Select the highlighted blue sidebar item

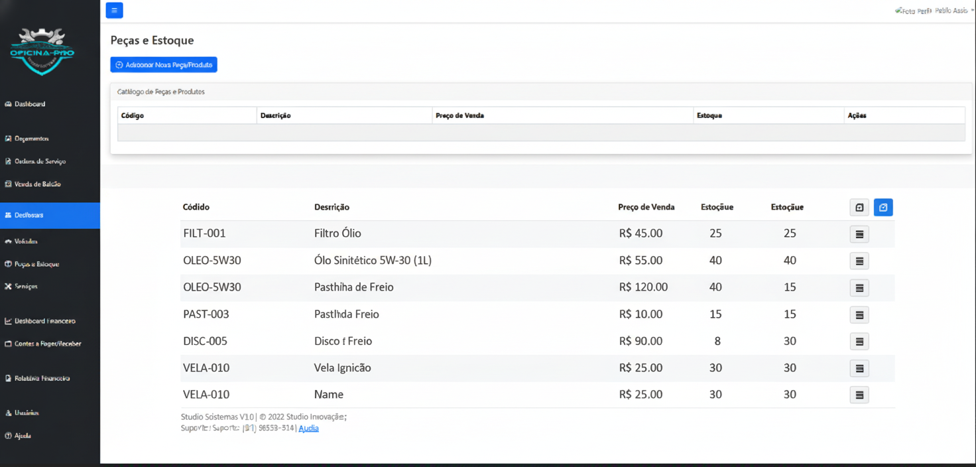click(50, 215)
